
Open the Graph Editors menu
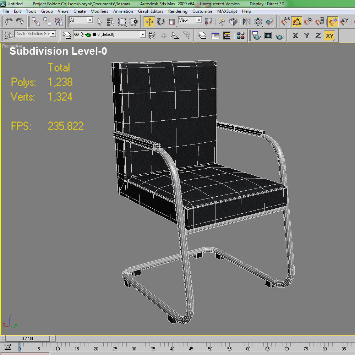click(151, 11)
